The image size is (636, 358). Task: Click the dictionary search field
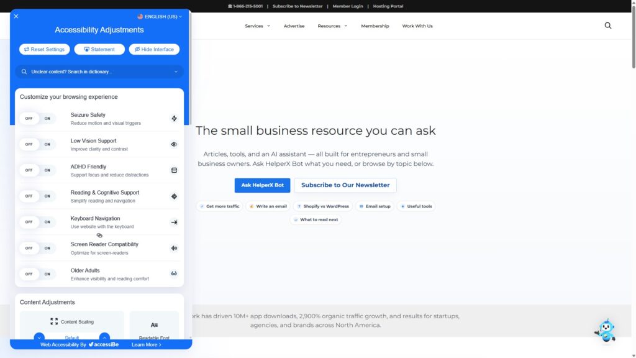(x=99, y=71)
